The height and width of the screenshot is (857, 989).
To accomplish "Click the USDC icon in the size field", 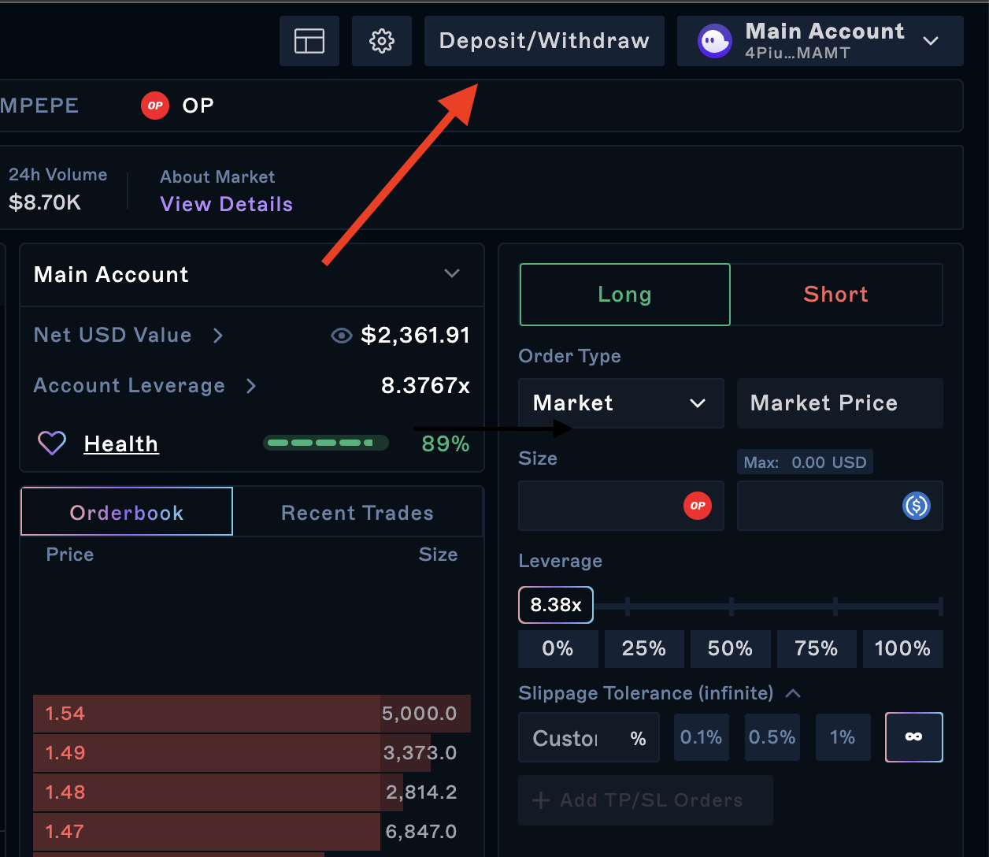I will pyautogui.click(x=916, y=506).
